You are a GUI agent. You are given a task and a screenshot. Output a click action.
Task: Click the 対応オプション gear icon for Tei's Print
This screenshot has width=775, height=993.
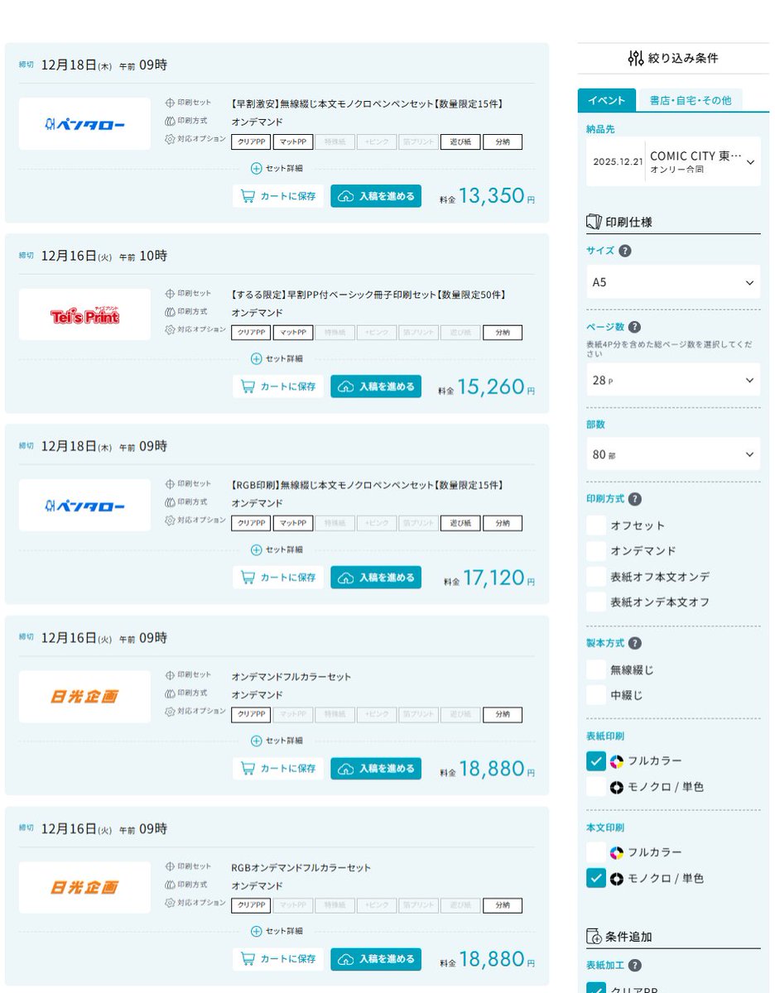pos(170,329)
